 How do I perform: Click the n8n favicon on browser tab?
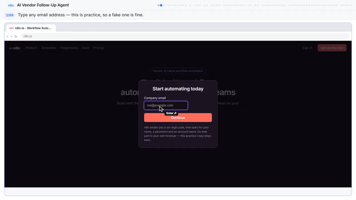click(x=11, y=28)
